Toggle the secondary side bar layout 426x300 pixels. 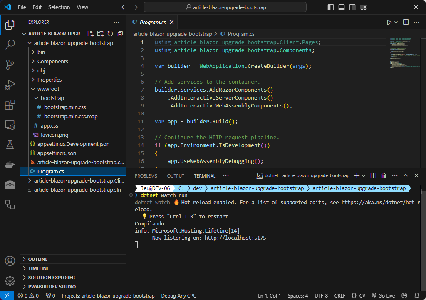(x=352, y=7)
